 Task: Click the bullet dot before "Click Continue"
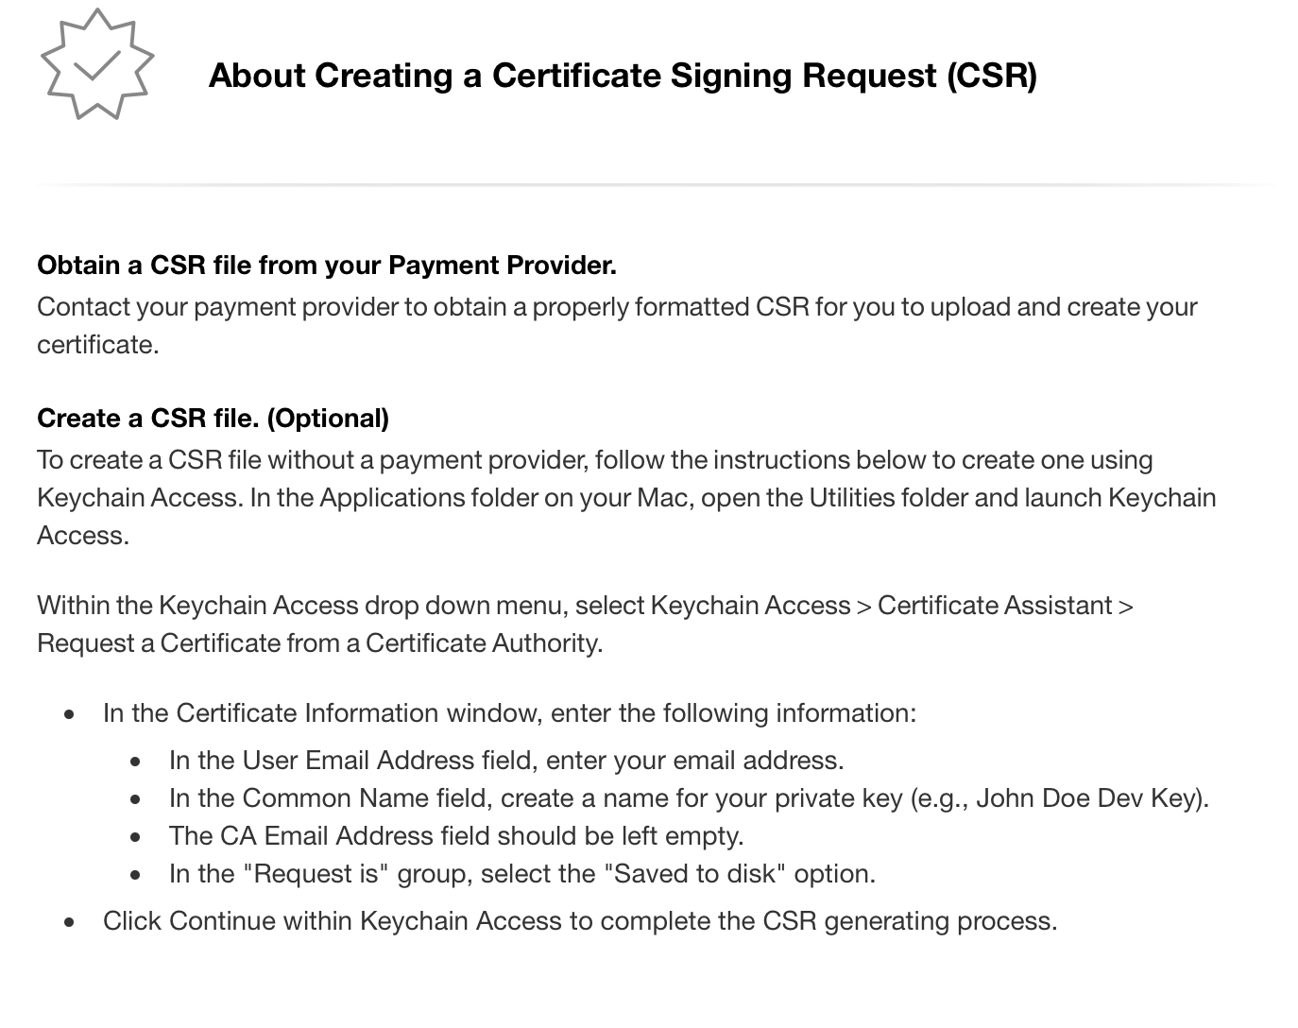tap(69, 922)
